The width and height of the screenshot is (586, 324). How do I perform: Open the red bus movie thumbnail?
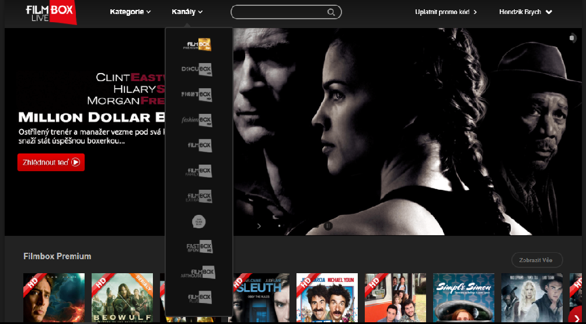(395, 298)
